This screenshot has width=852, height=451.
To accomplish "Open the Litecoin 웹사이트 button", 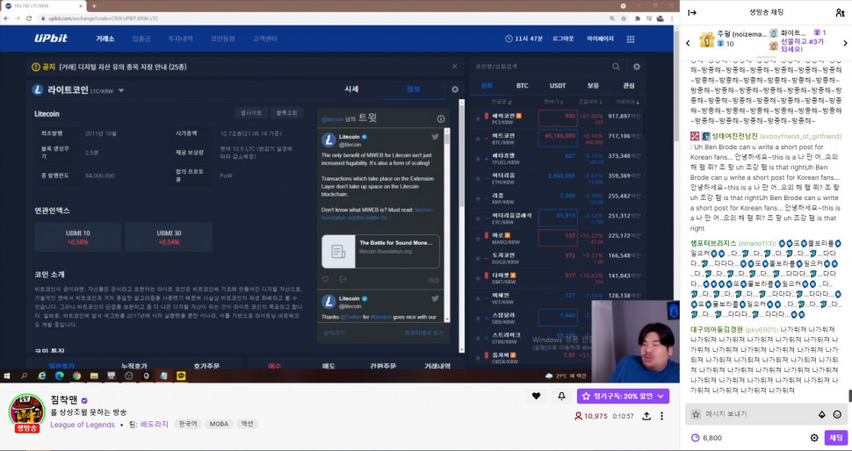I will 251,113.
